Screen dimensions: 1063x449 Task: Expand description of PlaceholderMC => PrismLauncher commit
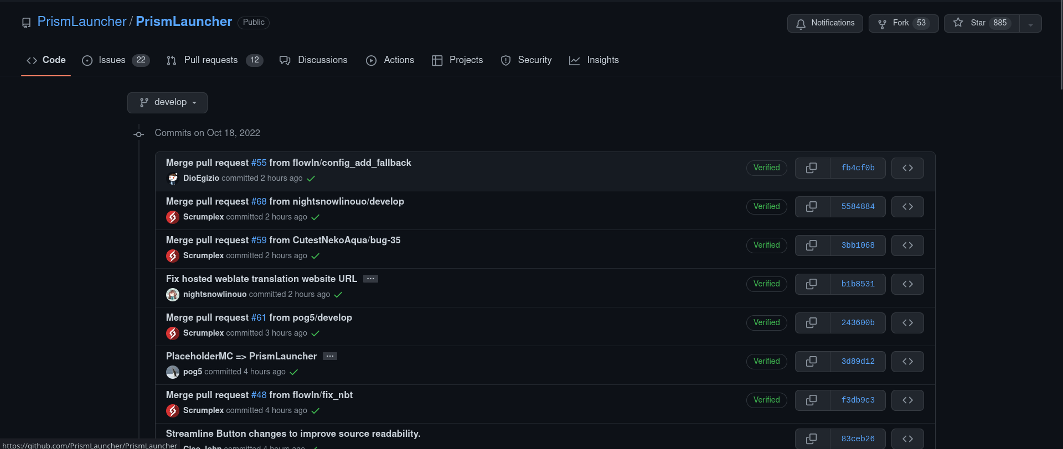pyautogui.click(x=330, y=356)
